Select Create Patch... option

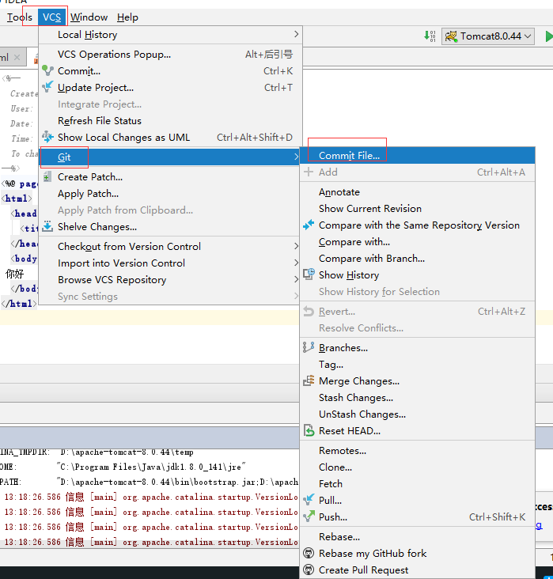[89, 177]
